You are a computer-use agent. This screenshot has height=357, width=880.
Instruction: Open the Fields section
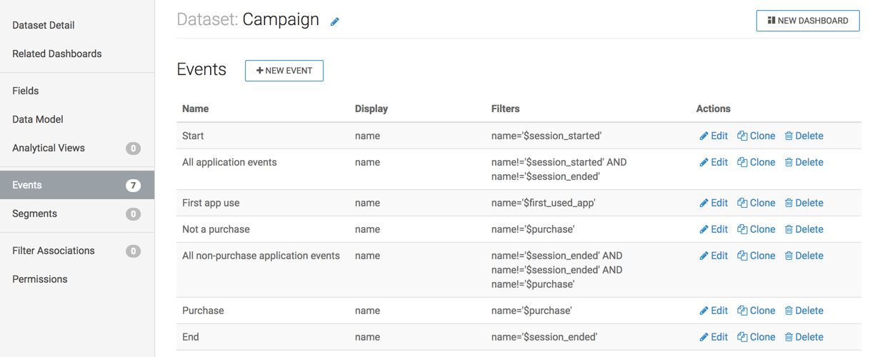[26, 91]
